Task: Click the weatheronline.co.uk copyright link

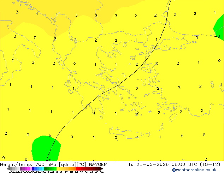Action: 194,170
